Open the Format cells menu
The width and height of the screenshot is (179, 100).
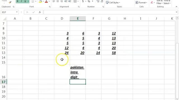141,2
